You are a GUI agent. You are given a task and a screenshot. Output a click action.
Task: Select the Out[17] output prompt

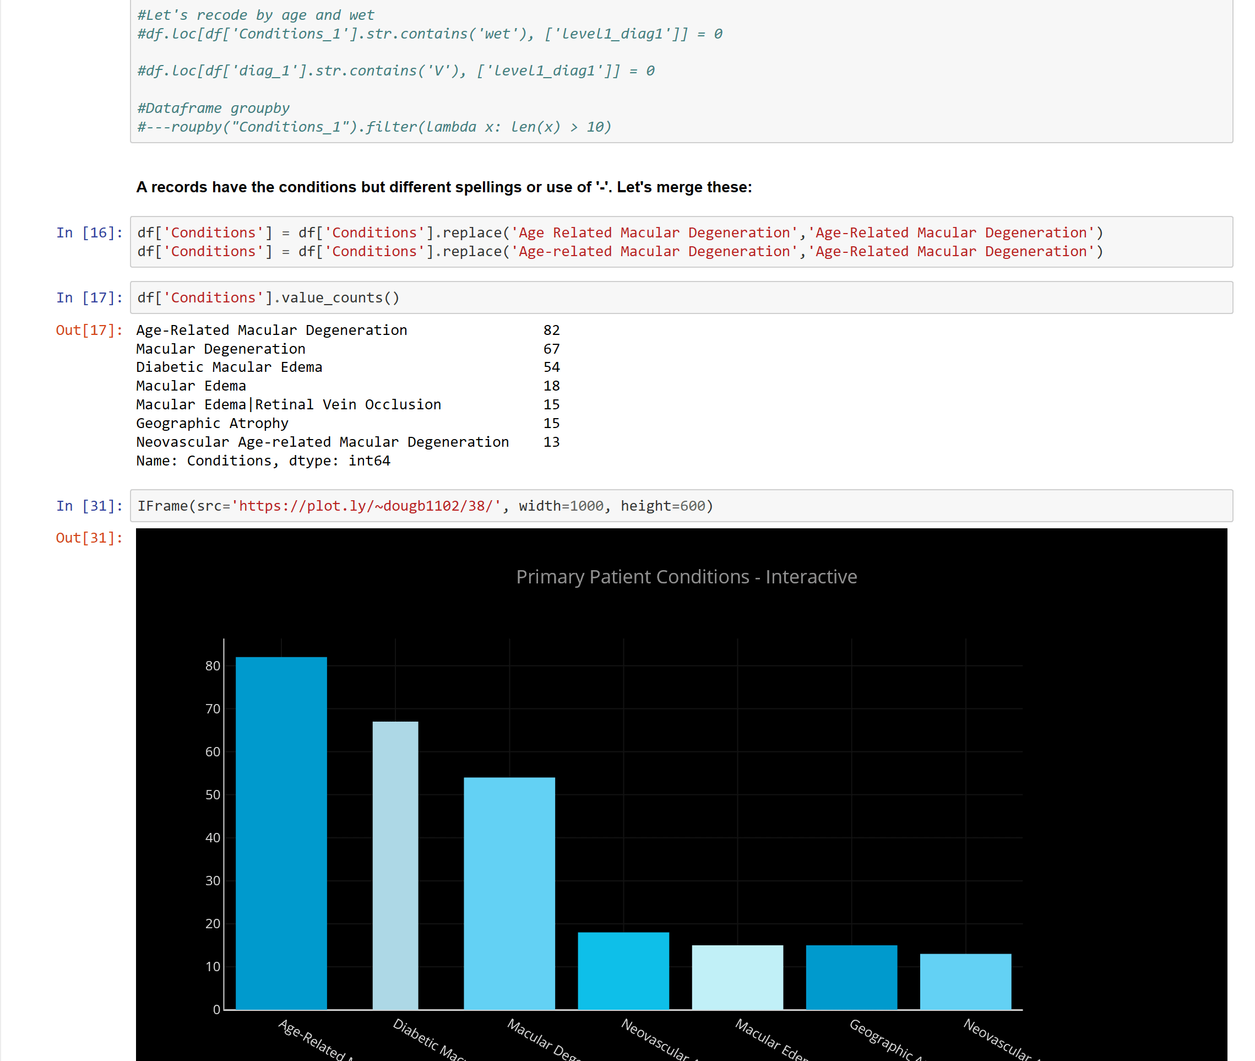pos(89,330)
